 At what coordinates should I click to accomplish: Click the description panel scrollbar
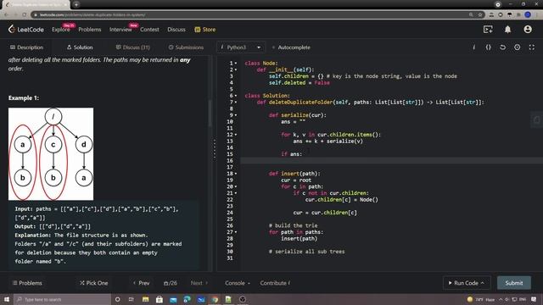click(x=210, y=113)
